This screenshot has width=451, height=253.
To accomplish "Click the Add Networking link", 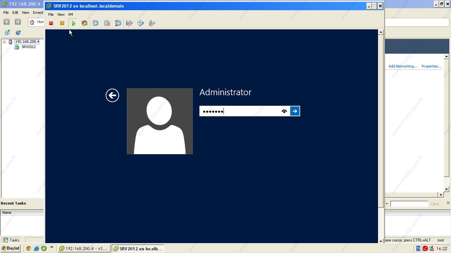I will (x=403, y=66).
